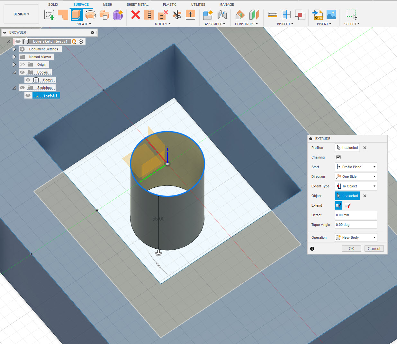Screen dimensions: 397x344
Task: Expand the Origin node
Action: 14,64
